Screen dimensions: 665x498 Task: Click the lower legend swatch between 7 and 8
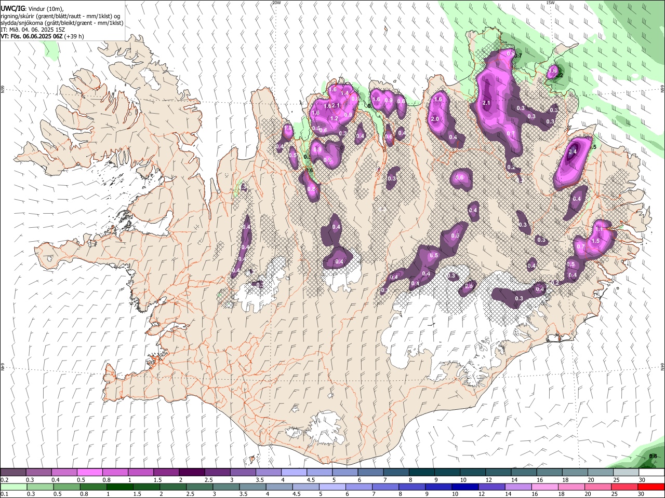pos(385,487)
